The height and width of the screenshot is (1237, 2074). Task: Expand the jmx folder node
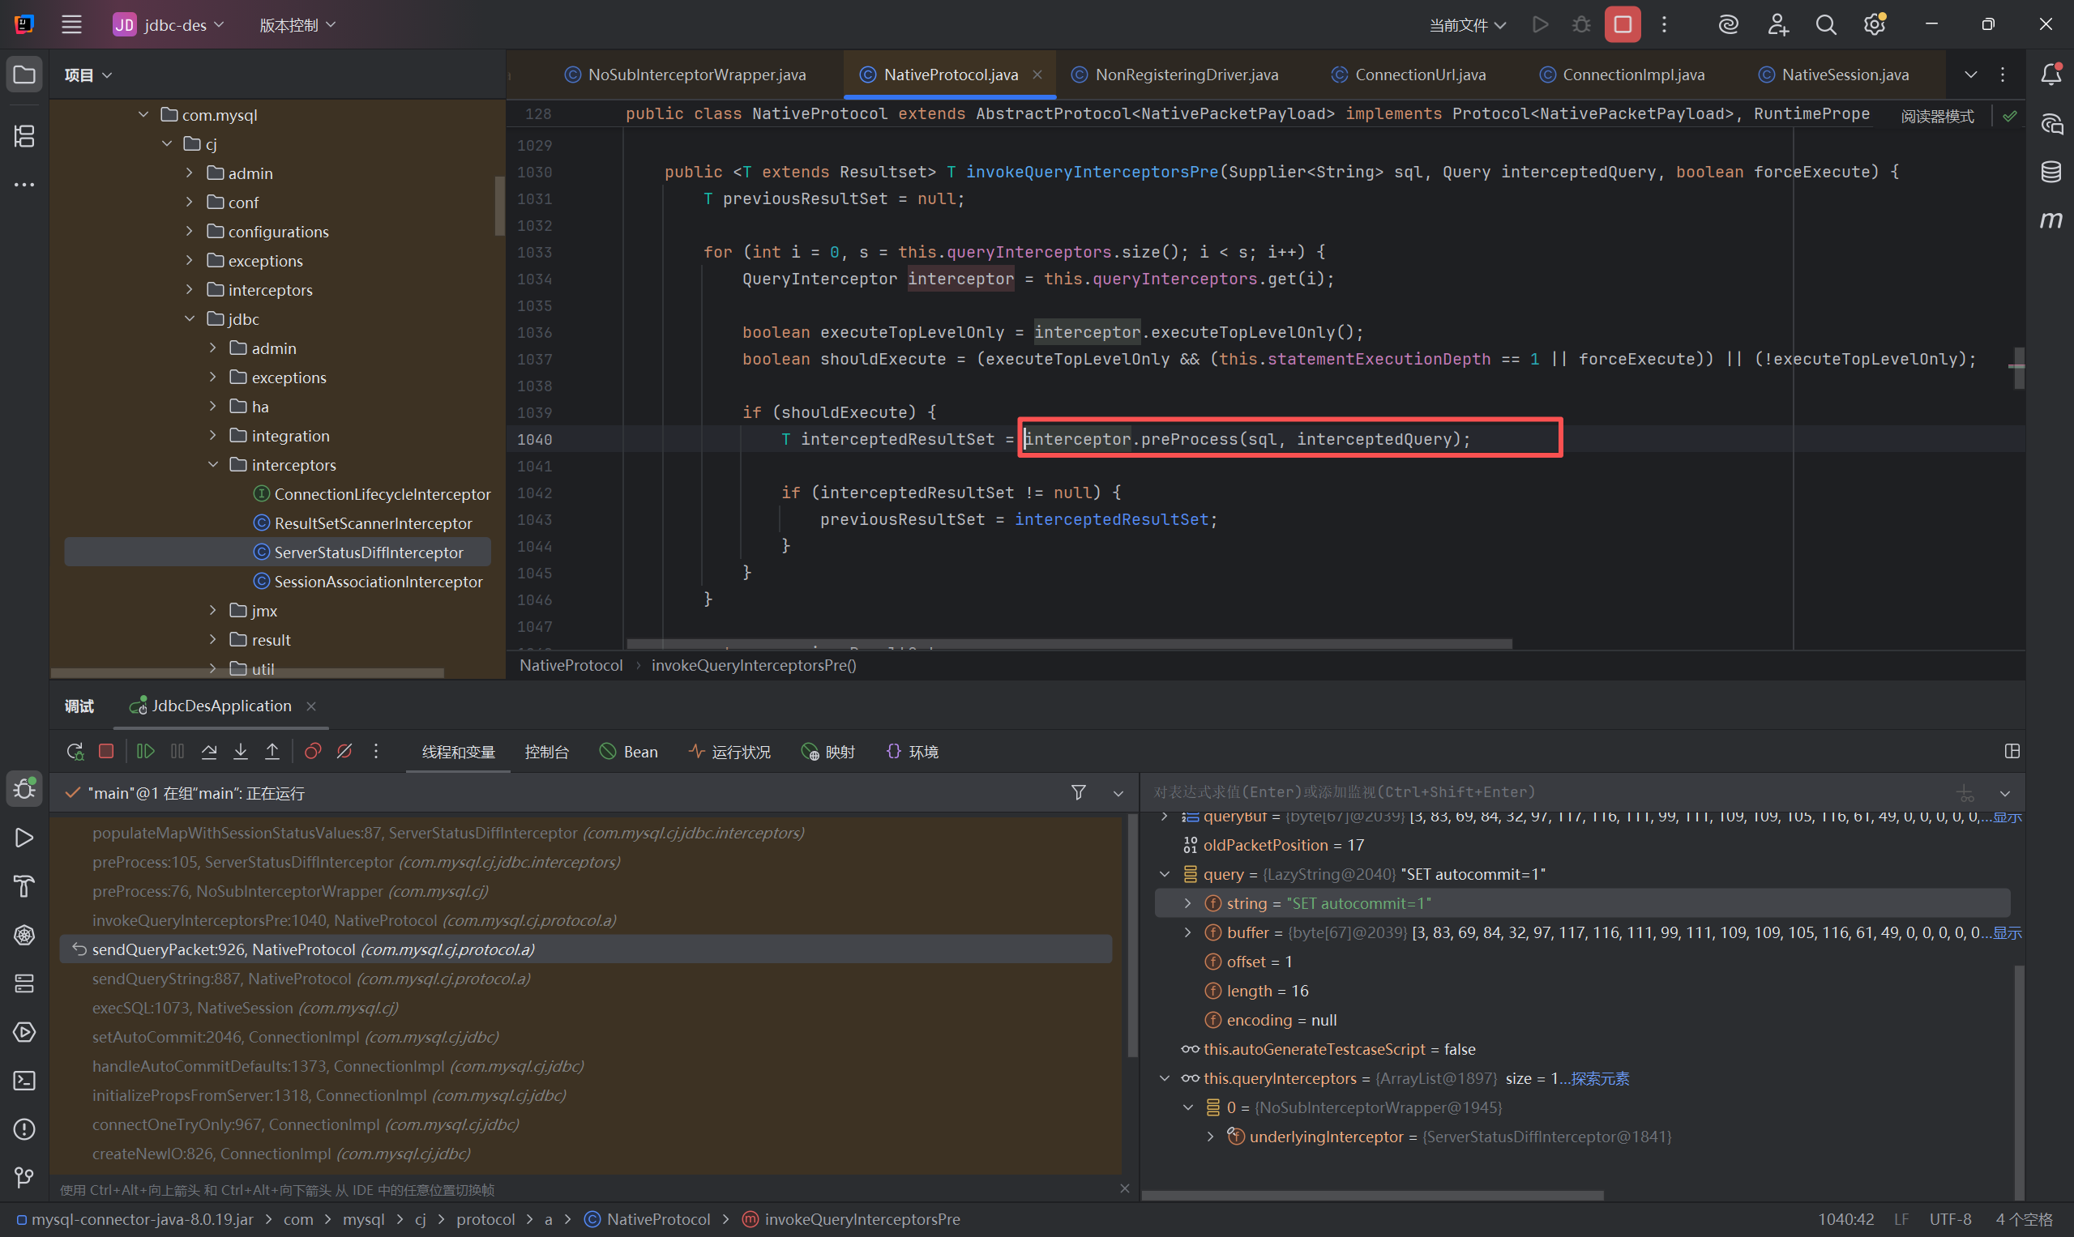pyautogui.click(x=212, y=610)
